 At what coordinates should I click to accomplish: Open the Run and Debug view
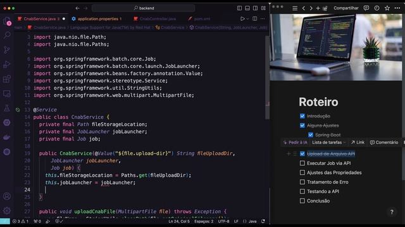(x=7, y=64)
